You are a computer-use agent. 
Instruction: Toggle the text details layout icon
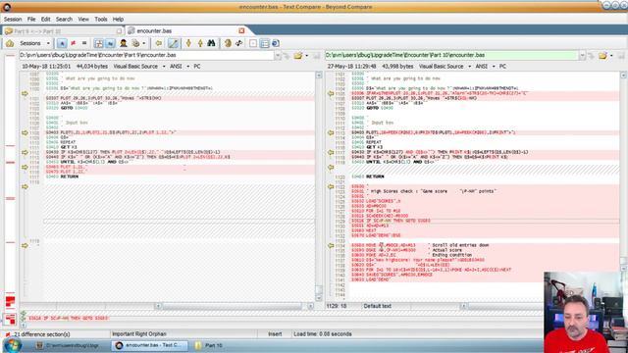pos(264,43)
